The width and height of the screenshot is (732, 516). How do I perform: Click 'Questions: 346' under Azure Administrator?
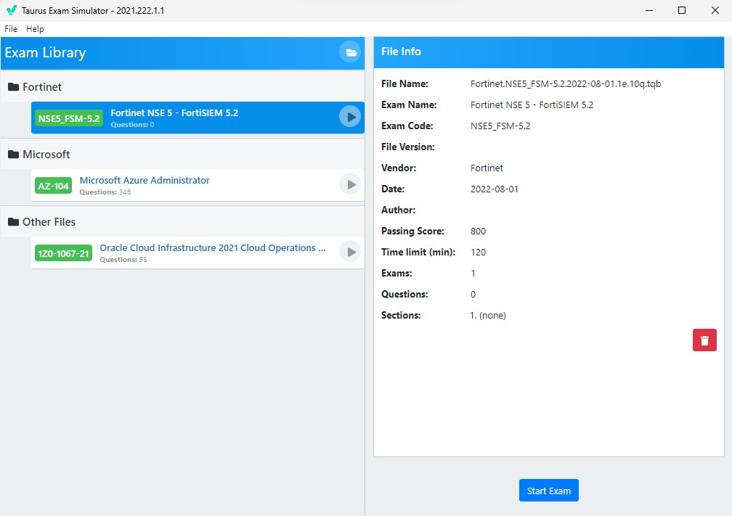[105, 192]
